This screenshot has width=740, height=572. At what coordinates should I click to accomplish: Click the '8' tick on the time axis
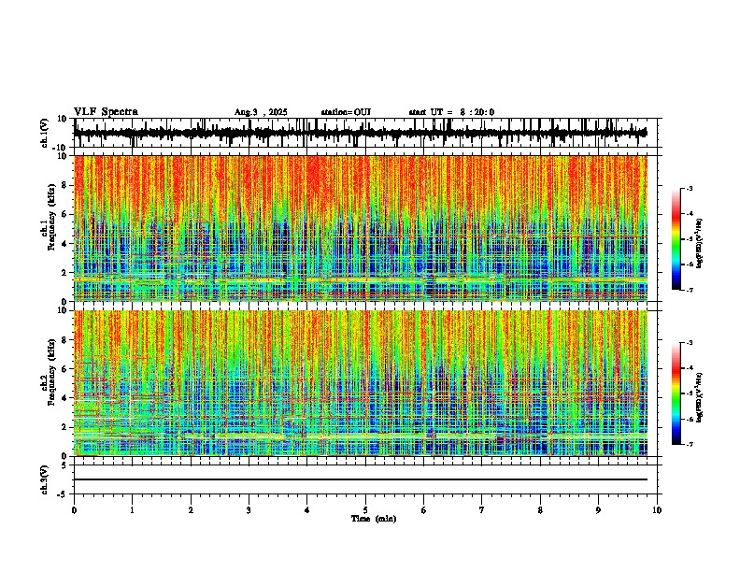540,510
